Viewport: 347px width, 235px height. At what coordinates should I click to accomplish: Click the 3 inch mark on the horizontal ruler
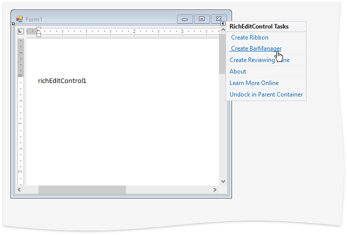182,31
